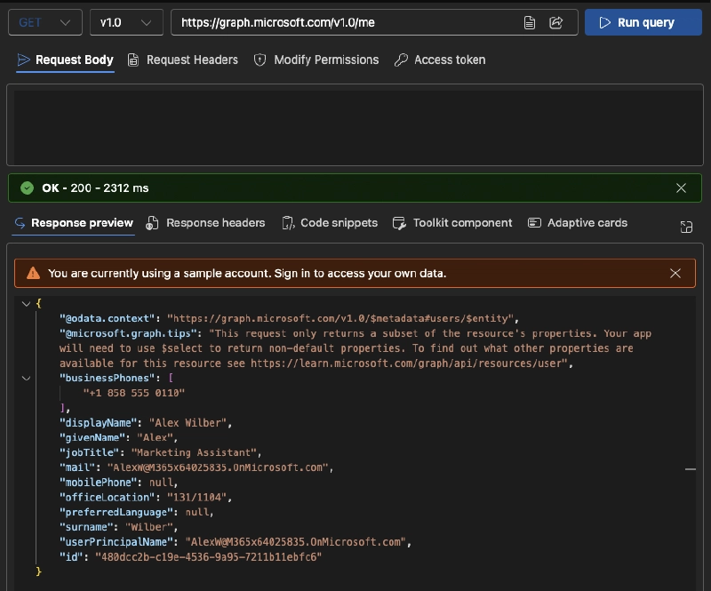The image size is (711, 591).
Task: Select the Request Body tab
Action: tap(65, 60)
